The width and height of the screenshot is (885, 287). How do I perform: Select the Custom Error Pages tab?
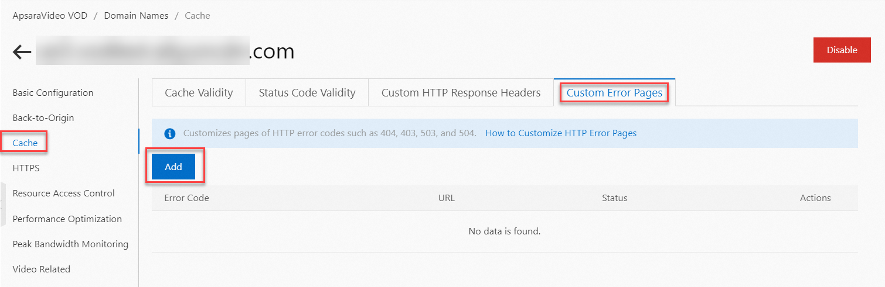coord(614,93)
